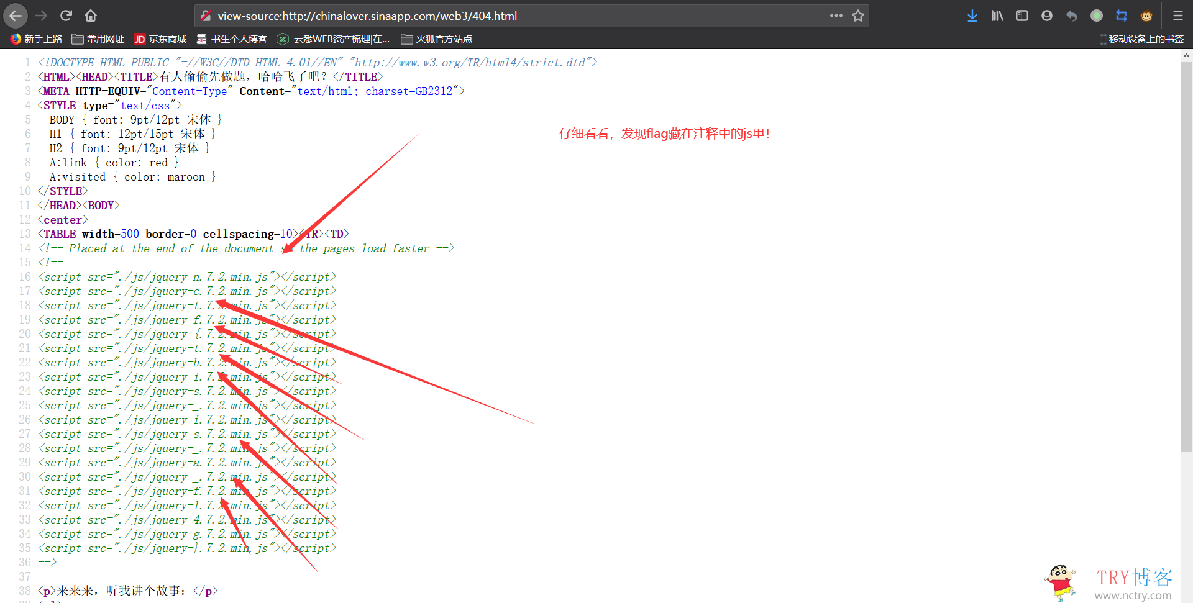
Task: Click charset=GB2312 on line 3
Action: tap(409, 91)
